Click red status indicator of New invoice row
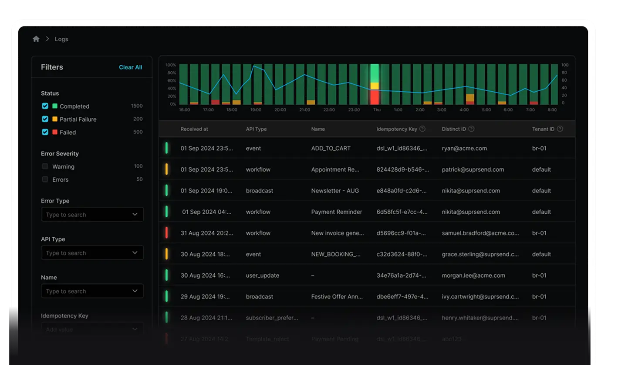Screen dimensions: 618x365 point(166,233)
